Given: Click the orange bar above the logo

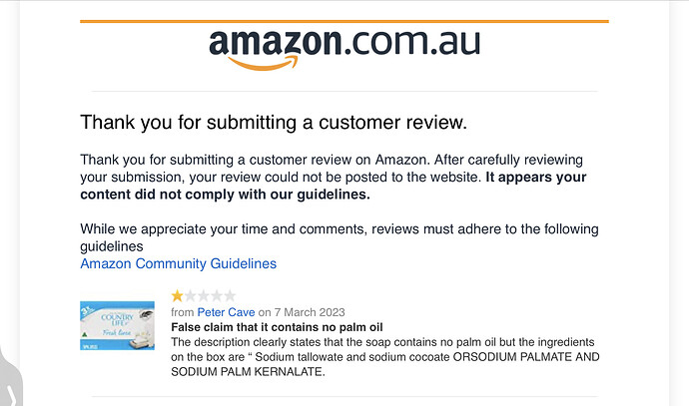Looking at the screenshot, I should (344, 21).
